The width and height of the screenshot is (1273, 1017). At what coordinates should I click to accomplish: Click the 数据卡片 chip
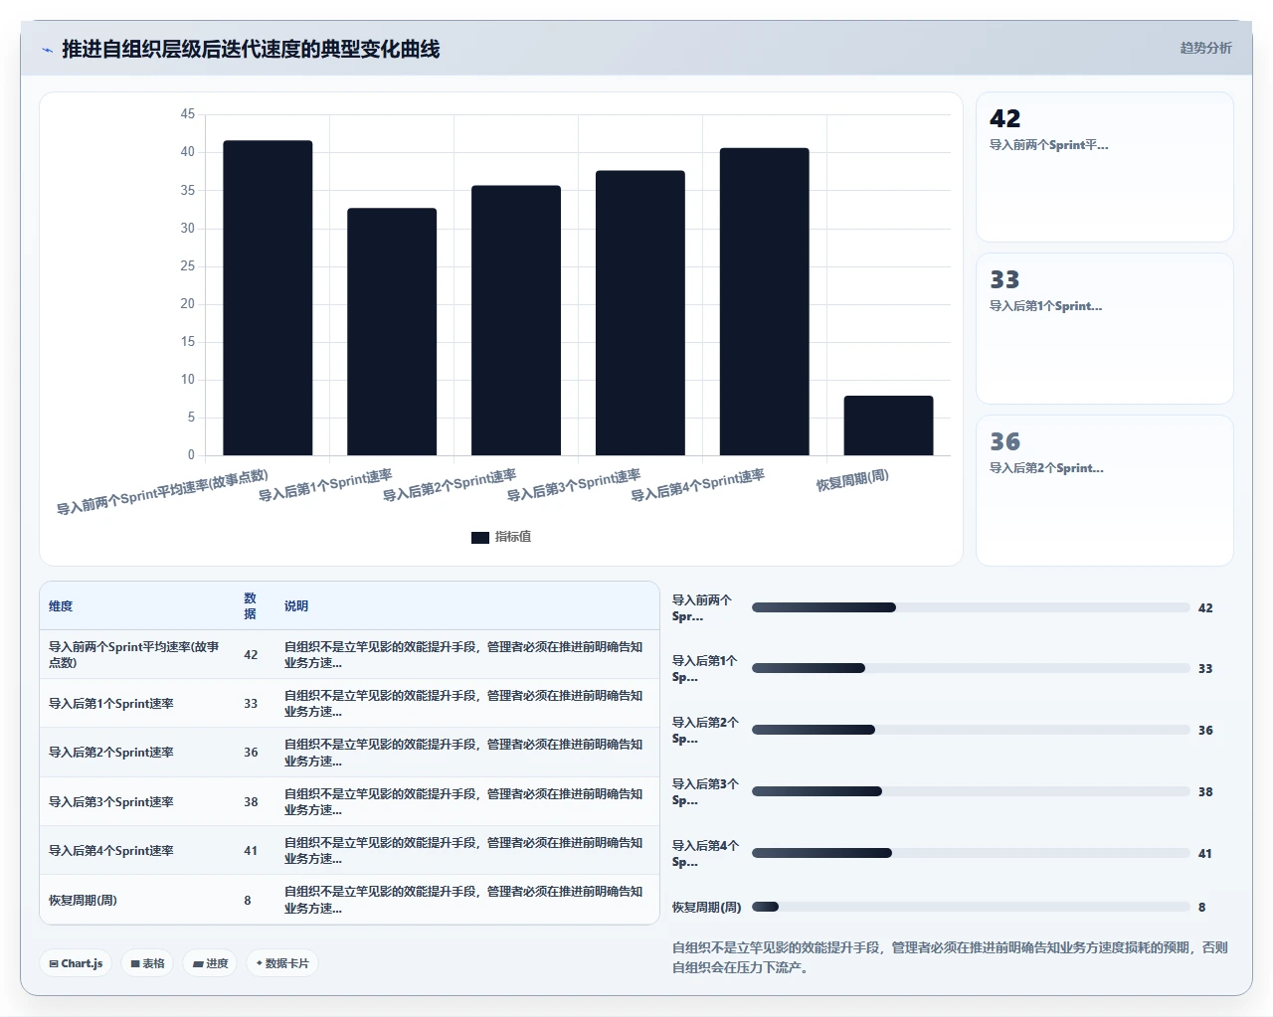(x=282, y=963)
